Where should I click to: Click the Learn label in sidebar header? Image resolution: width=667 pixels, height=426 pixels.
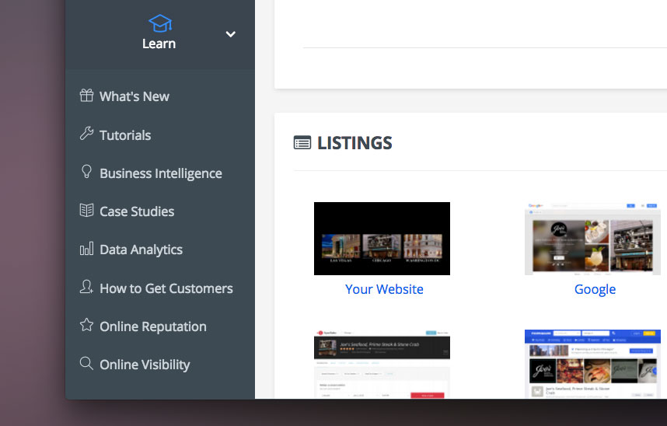(x=159, y=44)
